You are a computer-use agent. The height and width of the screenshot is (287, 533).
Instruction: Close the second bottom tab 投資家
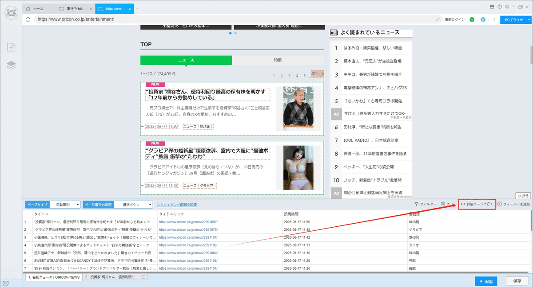(x=143, y=277)
